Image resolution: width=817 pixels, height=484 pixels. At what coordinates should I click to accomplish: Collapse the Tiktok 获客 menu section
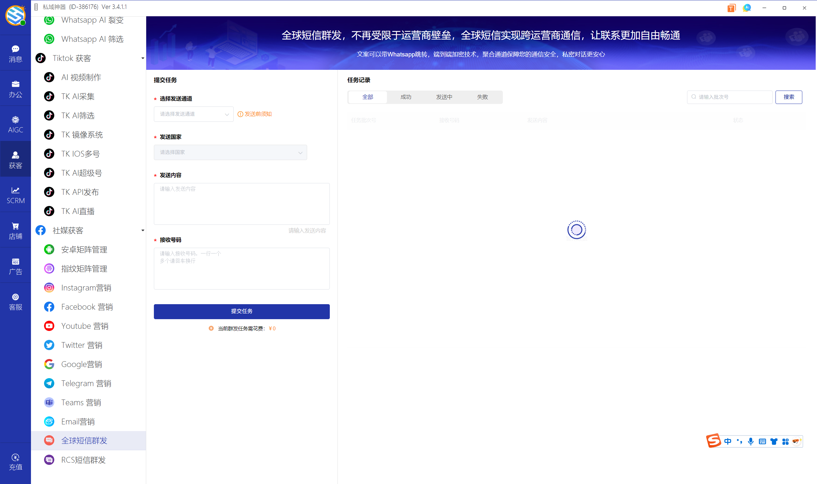[x=142, y=58]
